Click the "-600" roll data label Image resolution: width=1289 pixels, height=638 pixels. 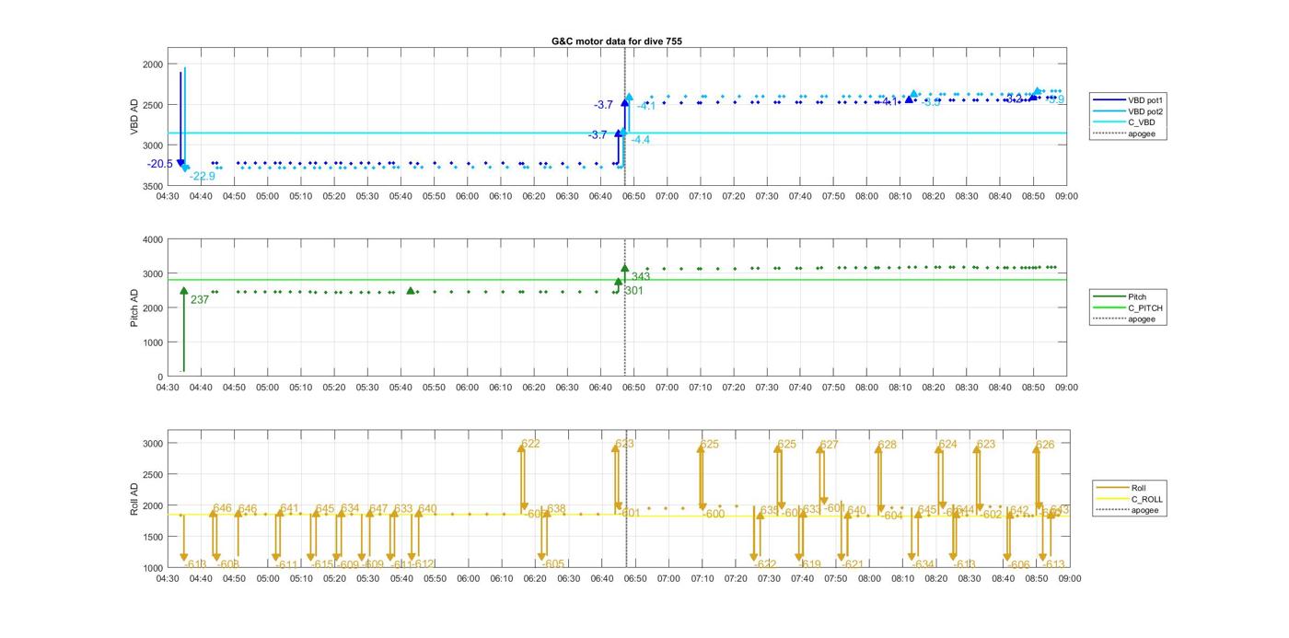(714, 515)
